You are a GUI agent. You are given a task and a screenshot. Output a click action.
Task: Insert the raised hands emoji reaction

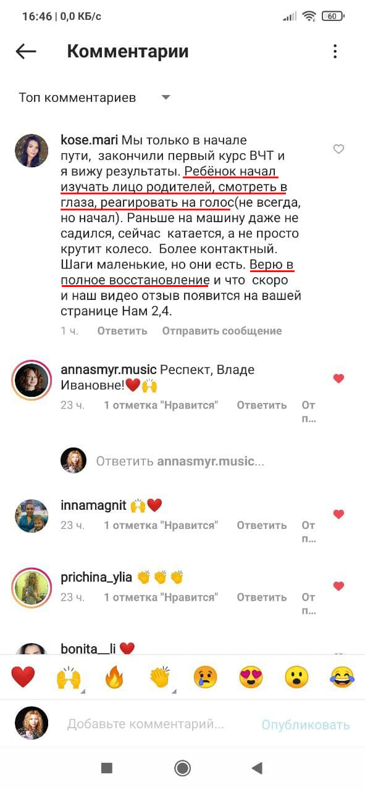coord(69,678)
